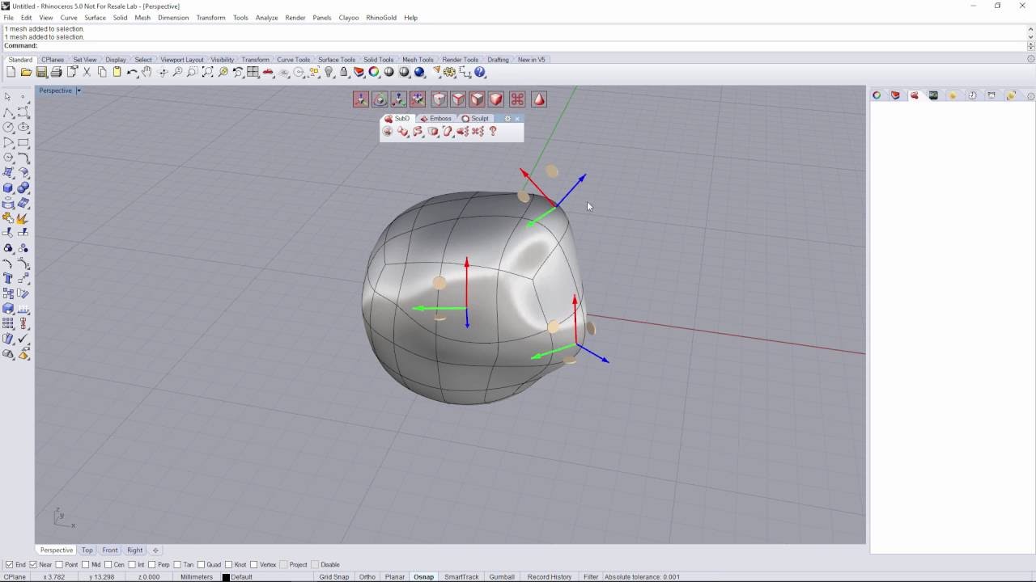This screenshot has height=582, width=1036.
Task: Save the model with the floppy disk icon
Action: 41,73
